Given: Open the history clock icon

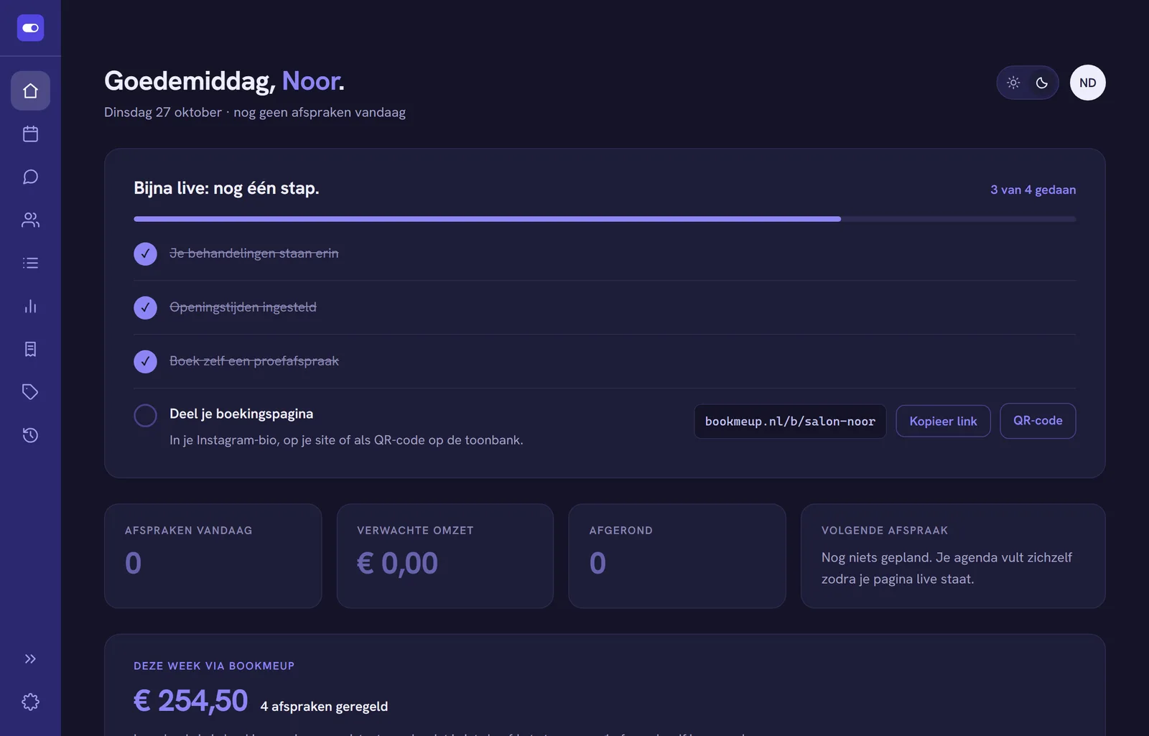Looking at the screenshot, I should pos(30,435).
